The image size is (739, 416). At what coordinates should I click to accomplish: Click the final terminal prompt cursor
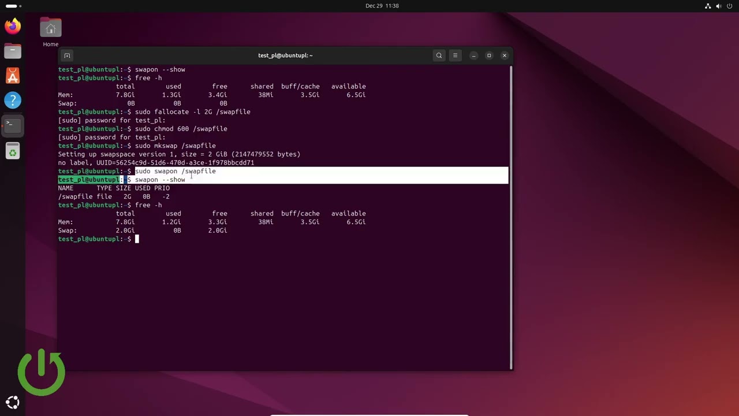pyautogui.click(x=137, y=239)
